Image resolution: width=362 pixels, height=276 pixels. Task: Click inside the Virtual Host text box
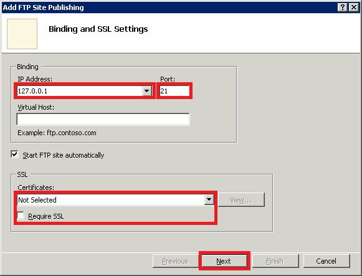(x=103, y=119)
